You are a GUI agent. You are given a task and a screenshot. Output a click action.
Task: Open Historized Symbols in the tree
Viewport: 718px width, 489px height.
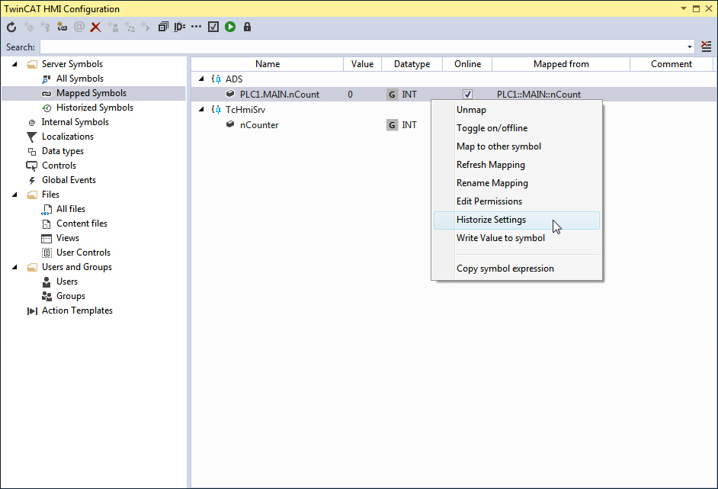(x=95, y=108)
